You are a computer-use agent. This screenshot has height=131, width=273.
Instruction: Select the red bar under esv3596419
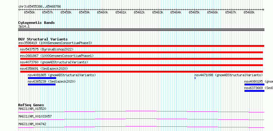coord(141,46)
